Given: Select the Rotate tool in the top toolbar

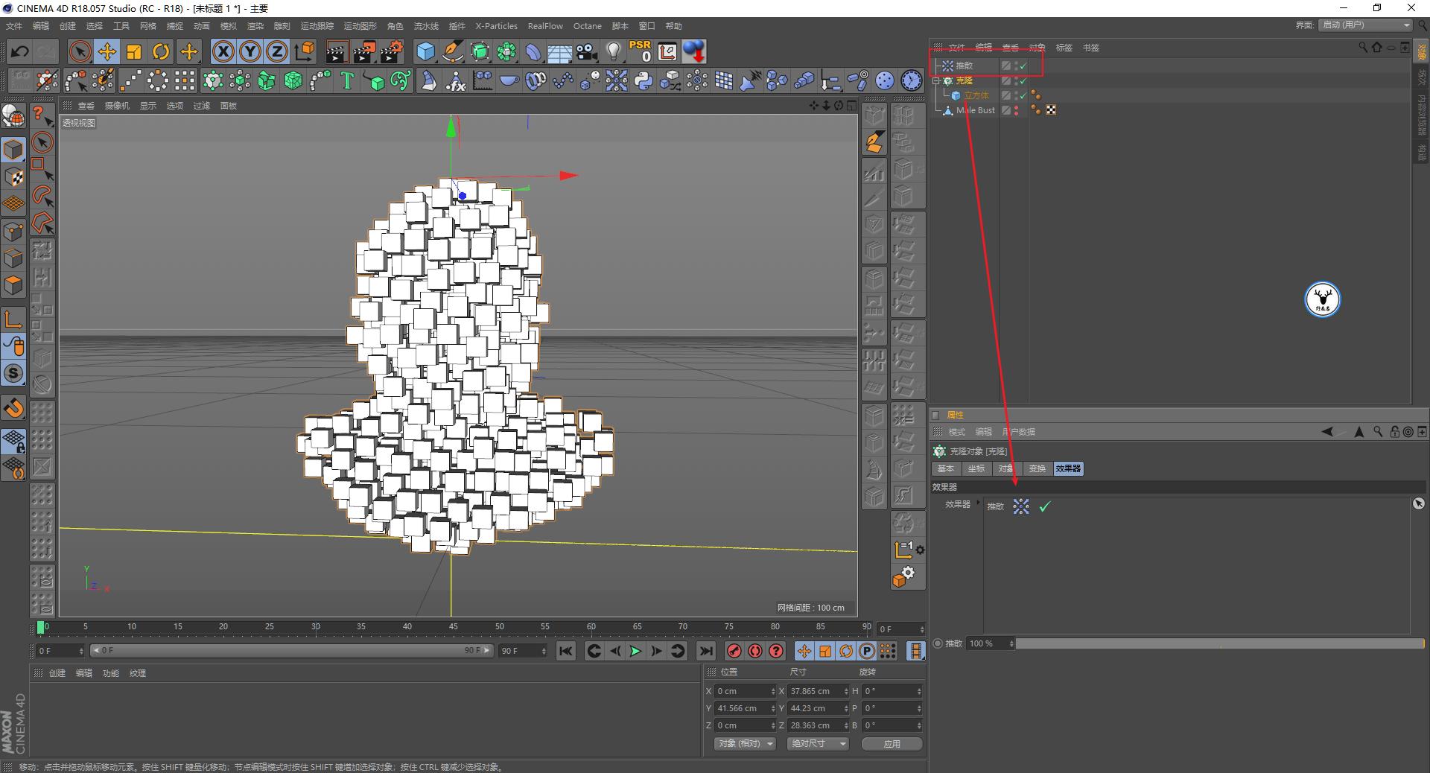Looking at the screenshot, I should point(161,51).
